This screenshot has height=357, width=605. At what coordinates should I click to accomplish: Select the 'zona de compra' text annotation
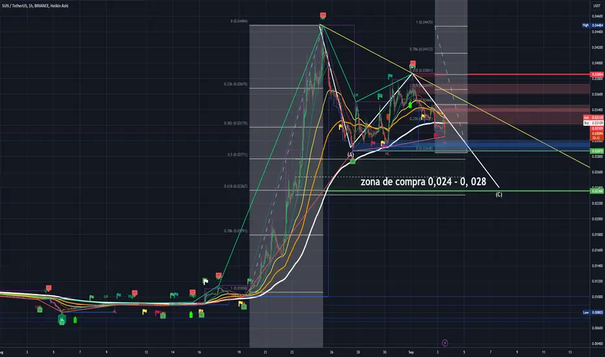(423, 181)
